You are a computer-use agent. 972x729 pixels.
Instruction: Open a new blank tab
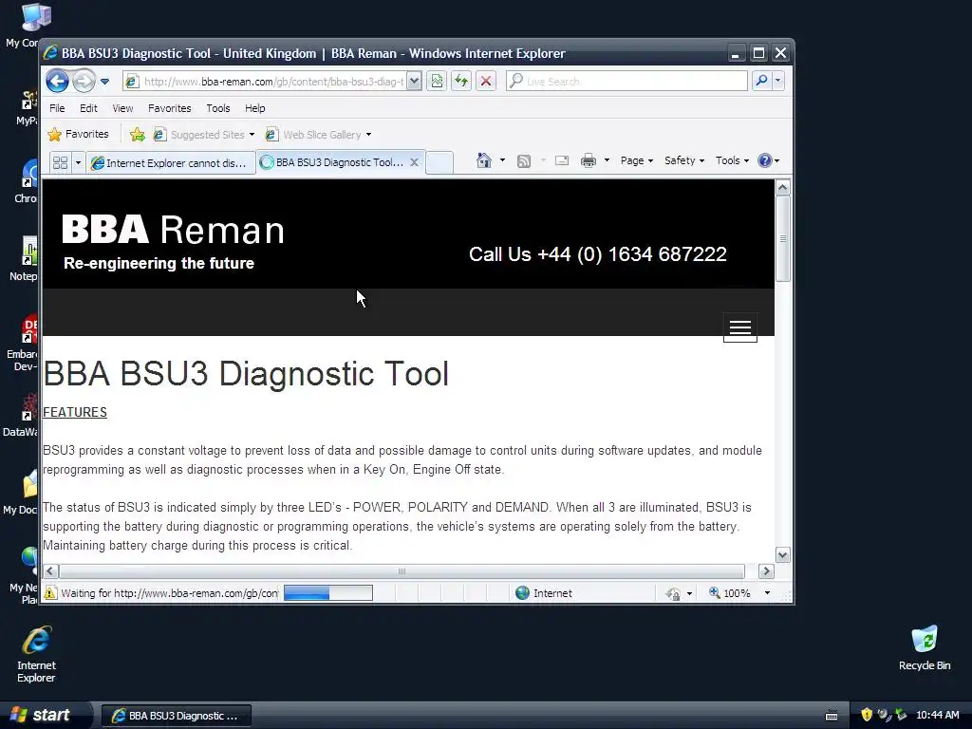tap(439, 162)
